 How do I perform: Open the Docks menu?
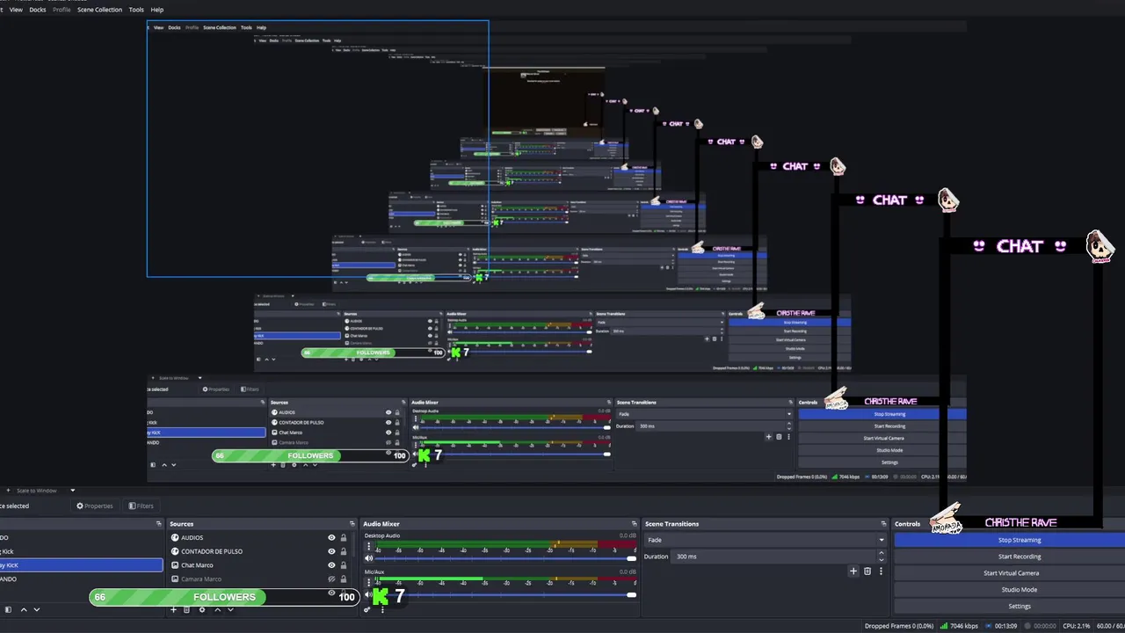38,10
